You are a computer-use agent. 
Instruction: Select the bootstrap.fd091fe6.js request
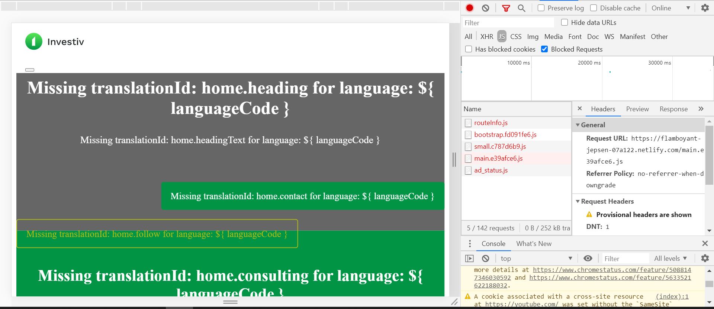click(x=516, y=135)
